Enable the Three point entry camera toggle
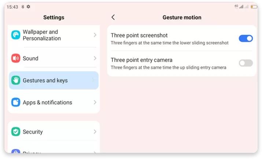Viewport: 262px width, 159px height. (246, 63)
